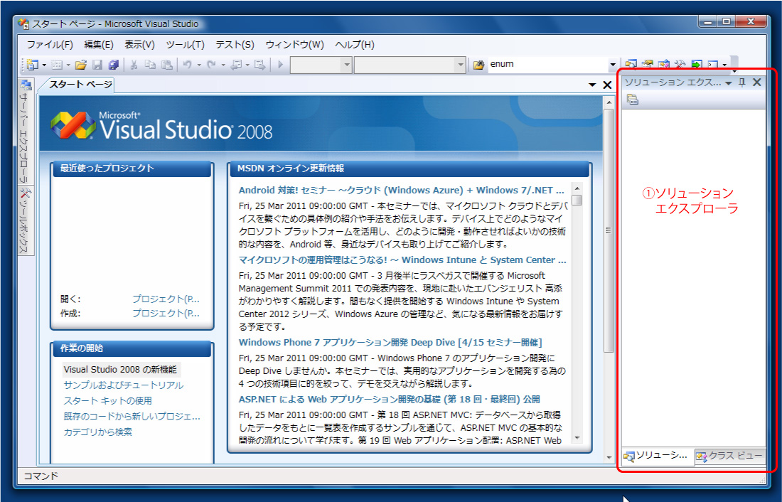Close the Solution Explorer panel

point(756,82)
